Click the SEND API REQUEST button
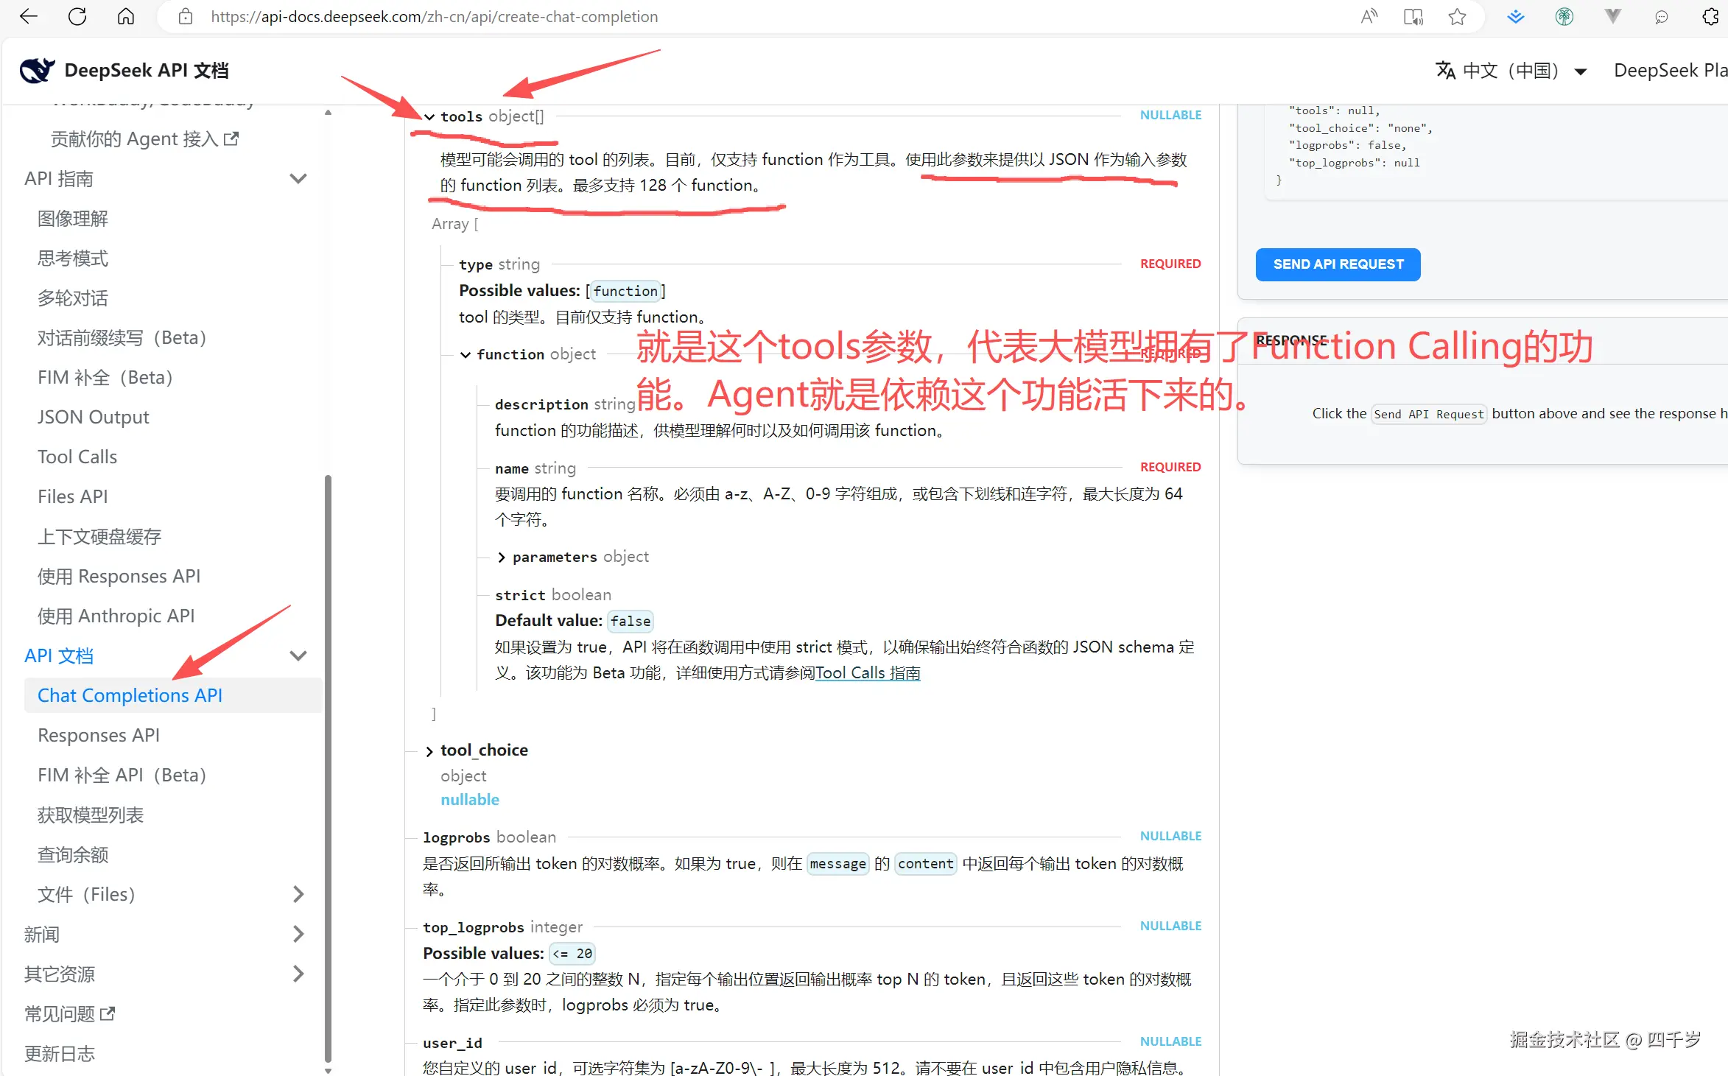This screenshot has width=1728, height=1076. (x=1338, y=264)
